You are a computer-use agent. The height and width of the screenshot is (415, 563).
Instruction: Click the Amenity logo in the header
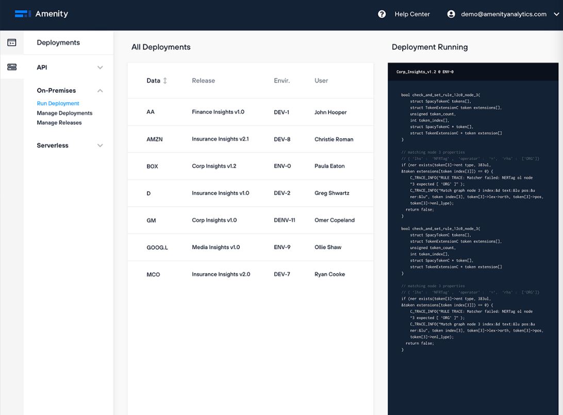pos(41,14)
